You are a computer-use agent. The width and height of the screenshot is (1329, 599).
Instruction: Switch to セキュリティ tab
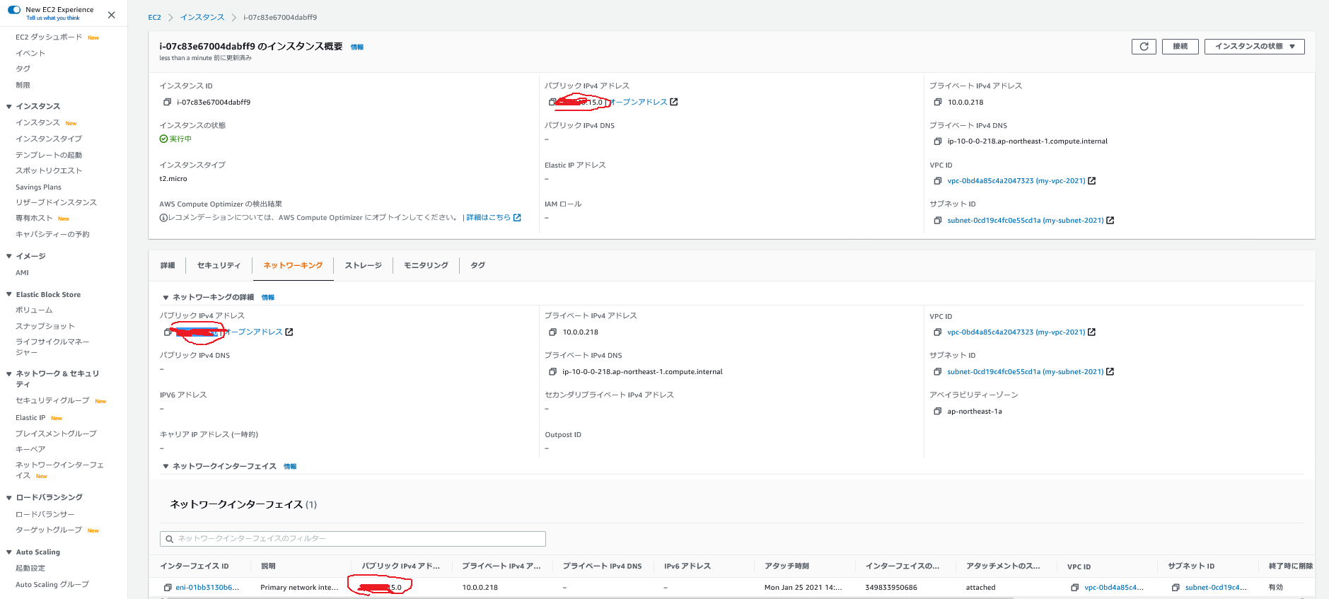tap(219, 265)
